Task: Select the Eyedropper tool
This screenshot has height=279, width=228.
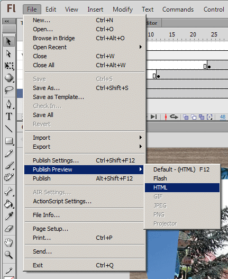Action: click(x=8, y=216)
